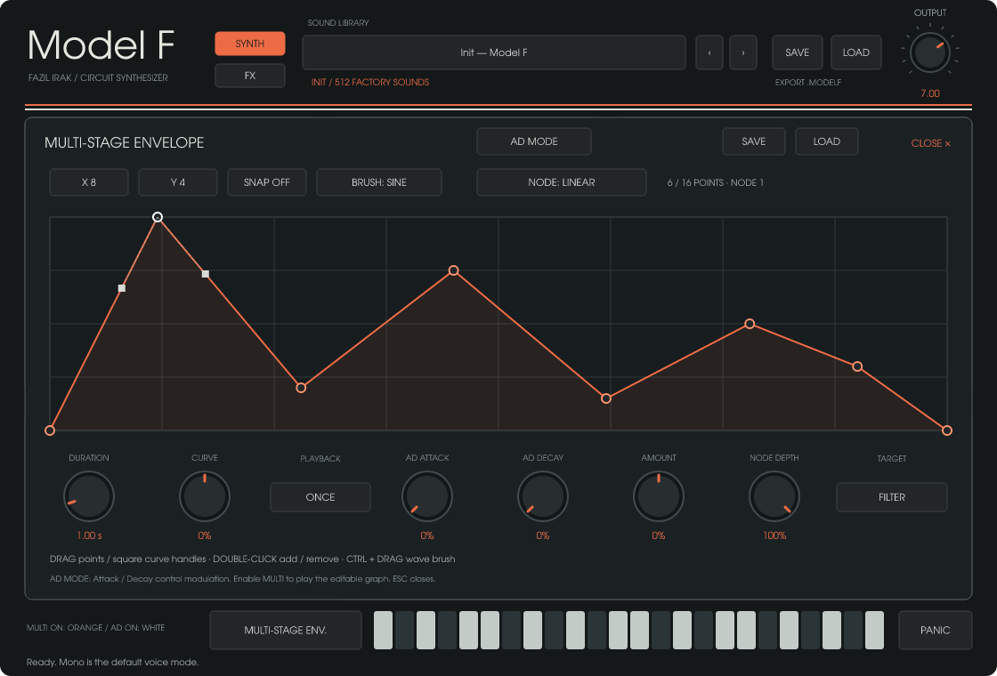The image size is (997, 676).
Task: Toggle the SNAP OFF button
Action: click(x=267, y=182)
